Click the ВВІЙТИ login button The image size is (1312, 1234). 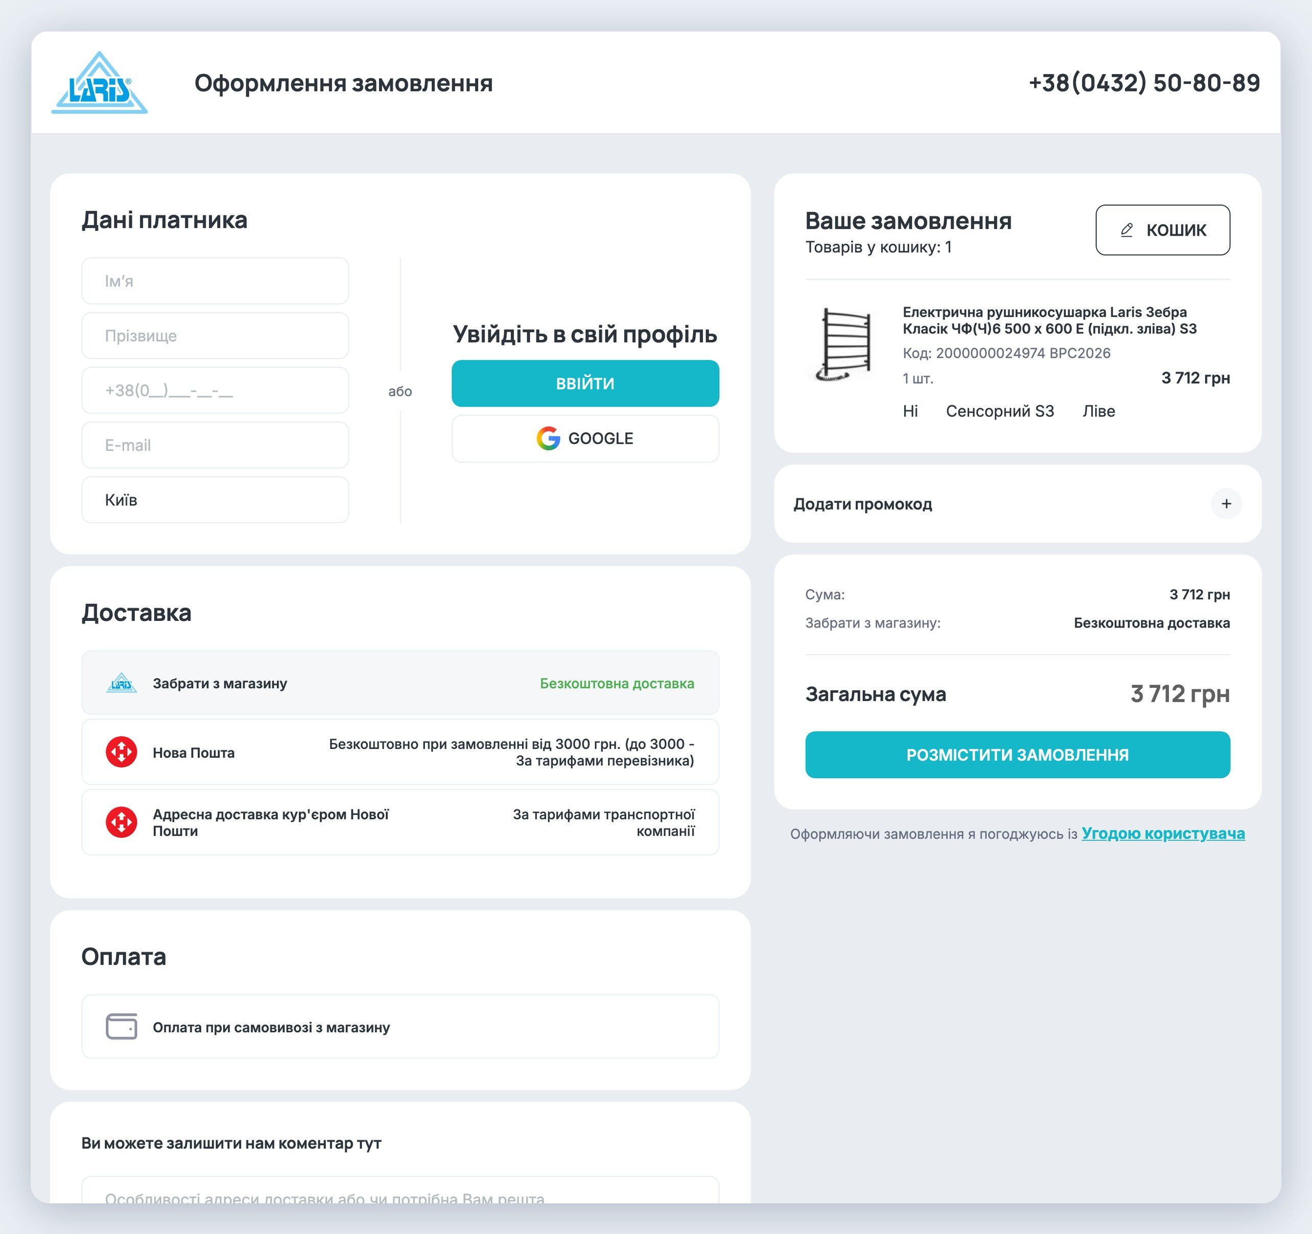click(x=585, y=383)
